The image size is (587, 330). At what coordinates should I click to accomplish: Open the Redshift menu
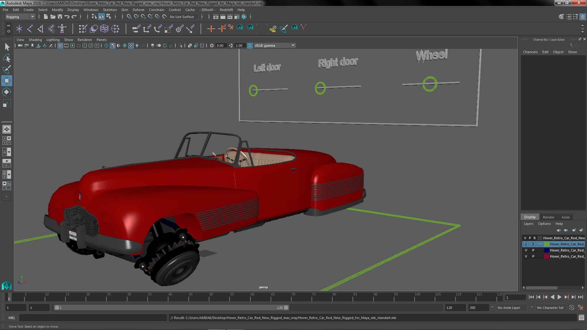[226, 10]
